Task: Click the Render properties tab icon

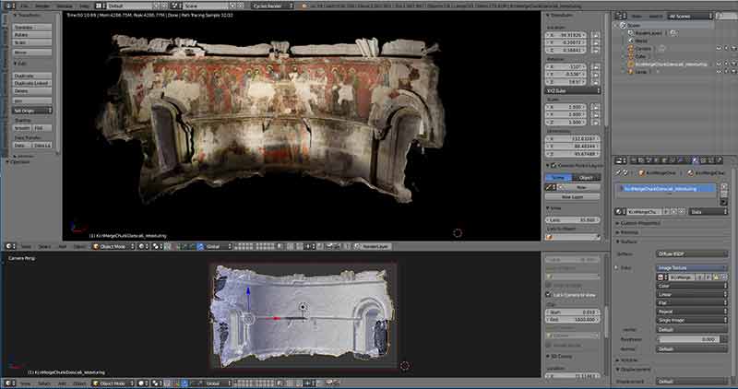Action: click(634, 160)
